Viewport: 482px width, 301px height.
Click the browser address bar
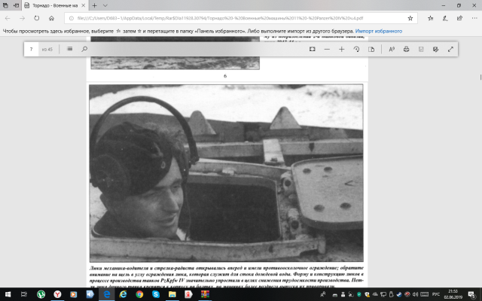point(226,18)
